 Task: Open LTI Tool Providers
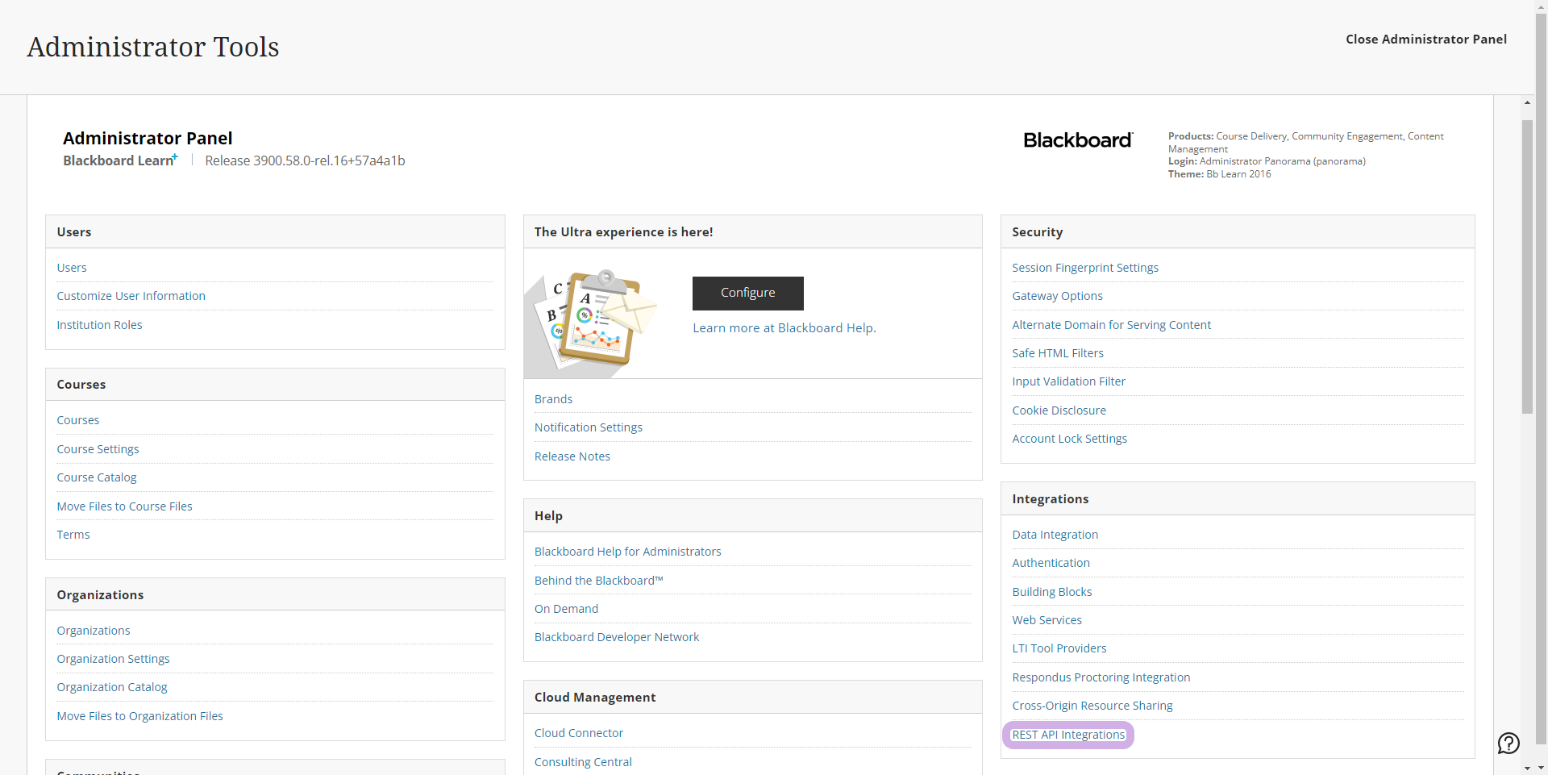[1059, 648]
